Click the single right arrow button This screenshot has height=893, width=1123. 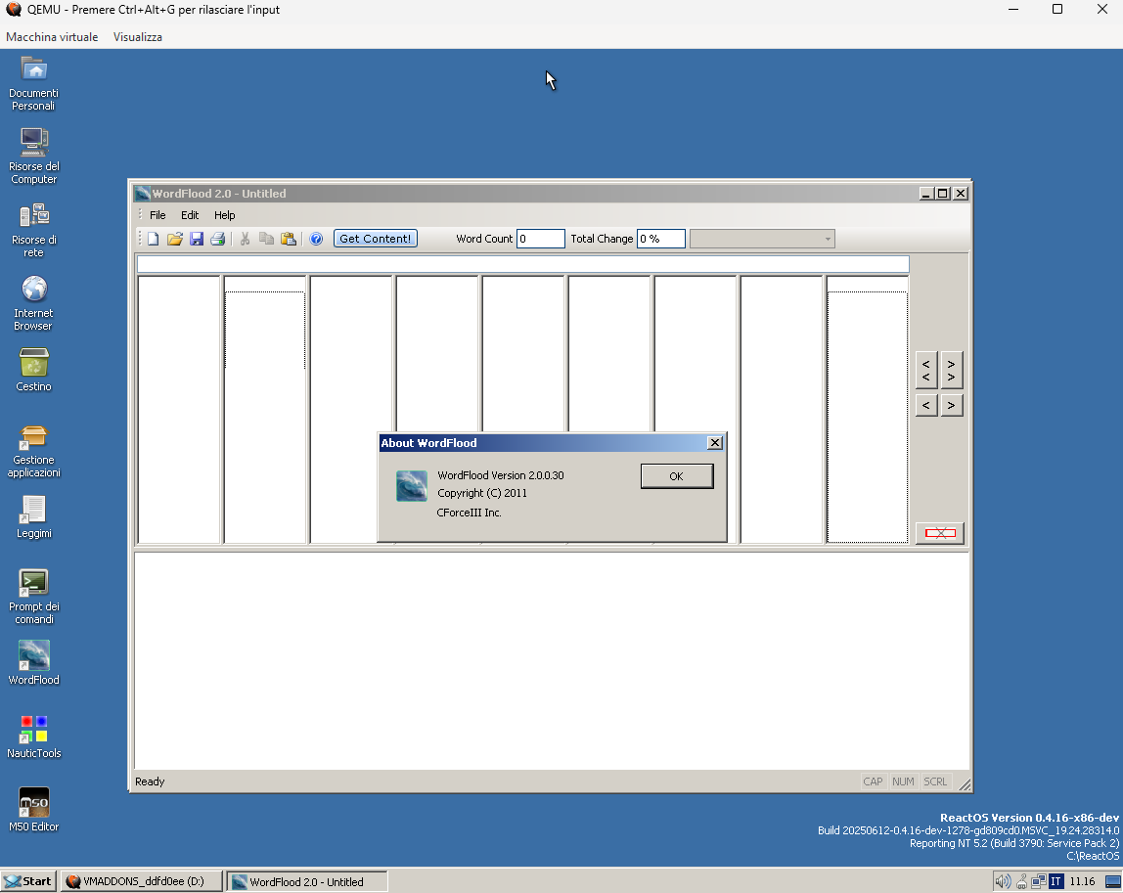pos(951,405)
